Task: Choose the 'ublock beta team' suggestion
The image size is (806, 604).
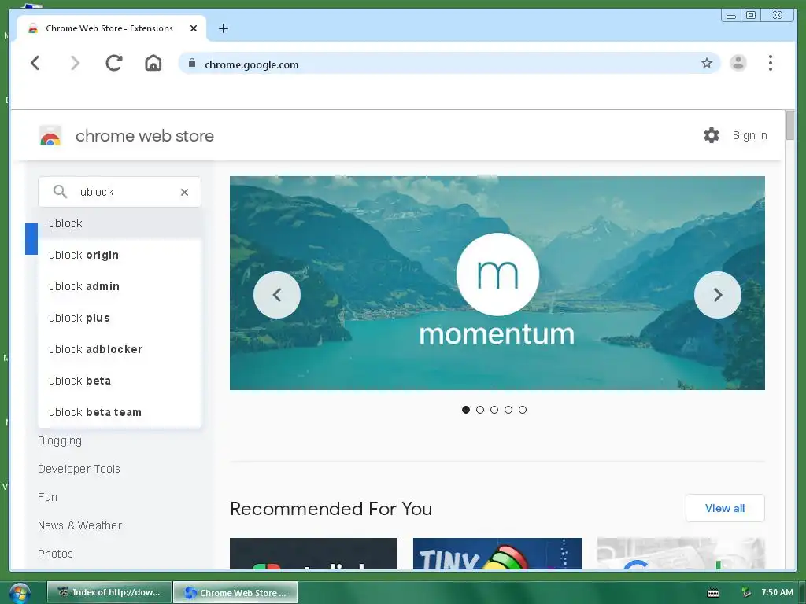Action: pos(120,412)
